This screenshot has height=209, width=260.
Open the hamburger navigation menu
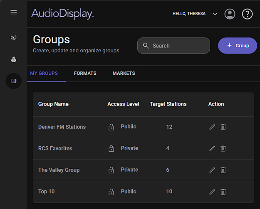coord(14,12)
